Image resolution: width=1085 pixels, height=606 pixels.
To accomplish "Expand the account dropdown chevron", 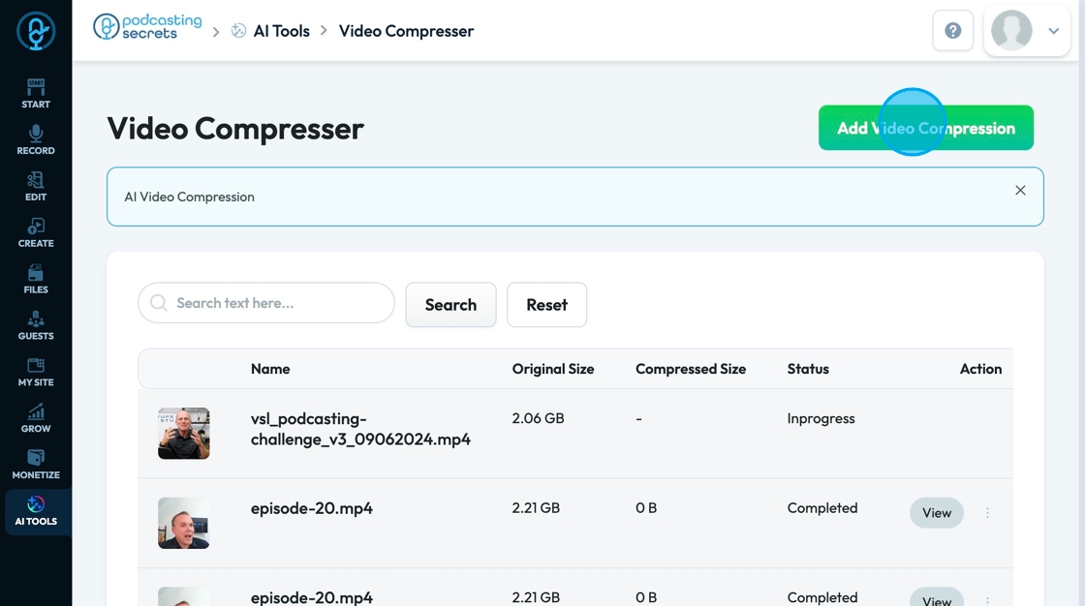I will click(x=1054, y=30).
